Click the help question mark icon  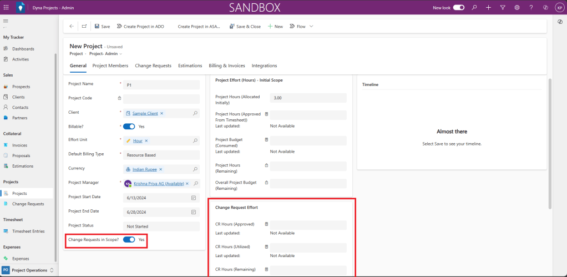tap(531, 8)
